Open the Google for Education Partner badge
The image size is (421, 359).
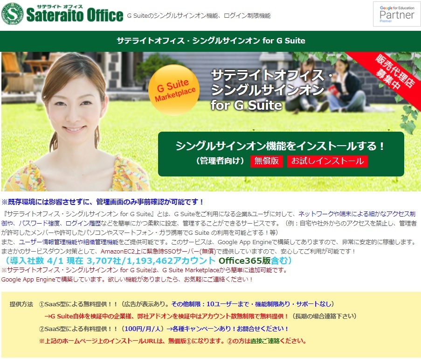click(x=397, y=14)
